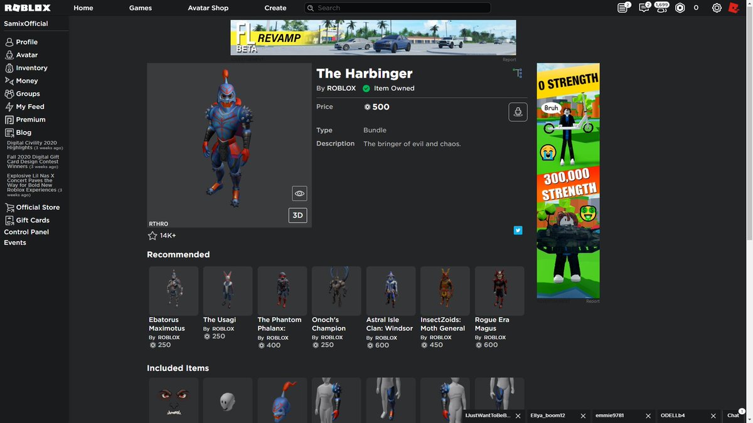Screen dimensions: 753x423
Task: Open the angry face included item
Action: coord(174,400)
